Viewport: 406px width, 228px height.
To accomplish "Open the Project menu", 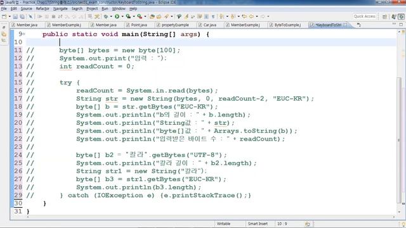I will (x=92, y=8).
